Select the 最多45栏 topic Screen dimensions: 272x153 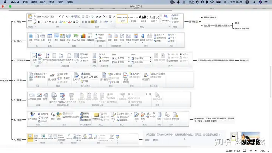244,60
